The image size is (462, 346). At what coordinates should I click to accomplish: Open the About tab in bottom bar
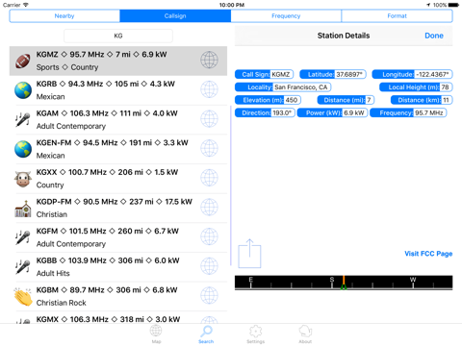click(x=305, y=334)
